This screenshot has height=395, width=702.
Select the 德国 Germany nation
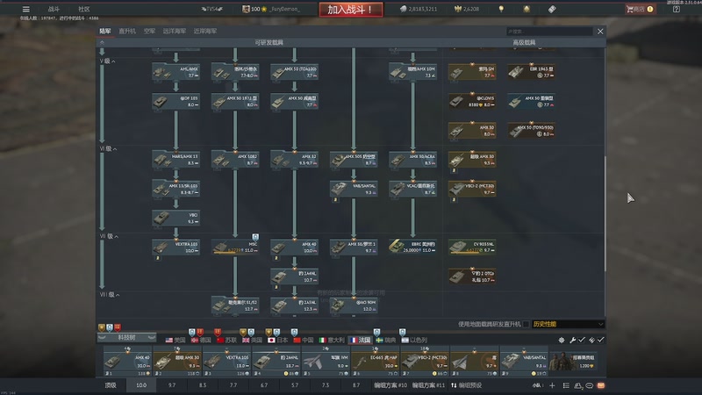click(x=201, y=341)
